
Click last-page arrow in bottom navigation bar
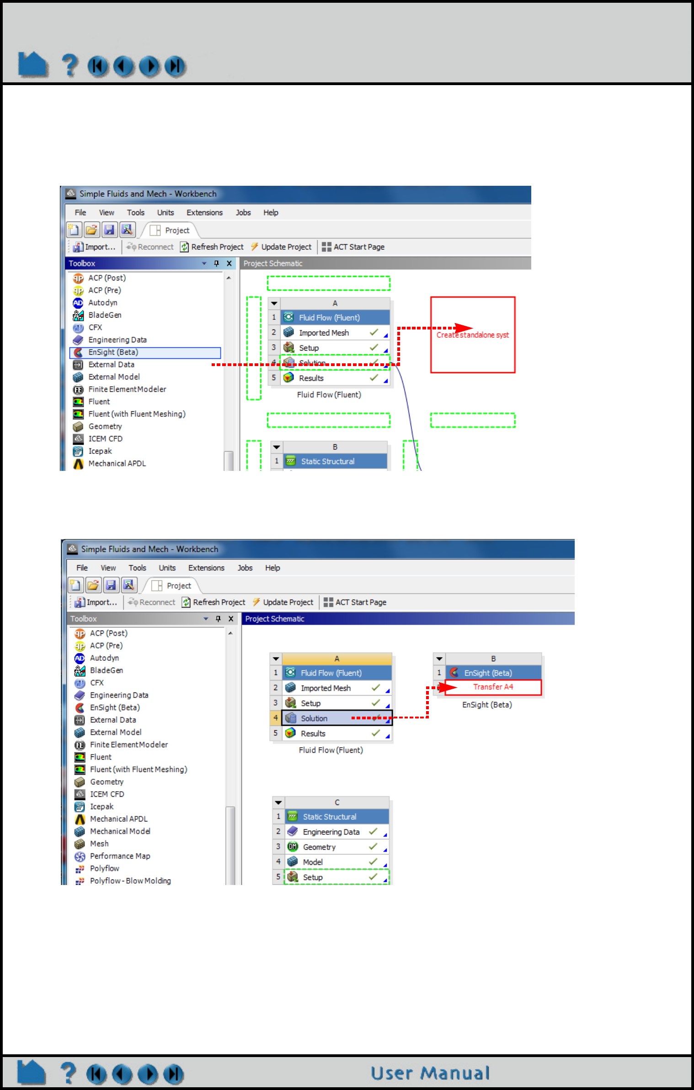point(174,1074)
